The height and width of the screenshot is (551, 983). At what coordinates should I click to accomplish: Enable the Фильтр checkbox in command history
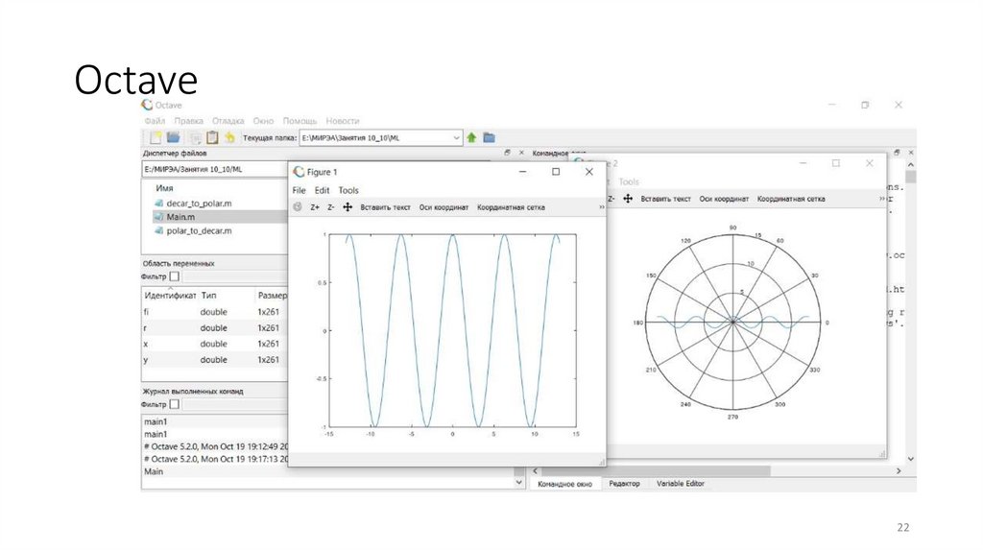pyautogui.click(x=174, y=405)
